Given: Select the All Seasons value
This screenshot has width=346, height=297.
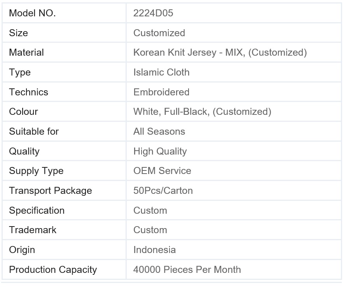Looking at the screenshot, I should click(x=159, y=131).
